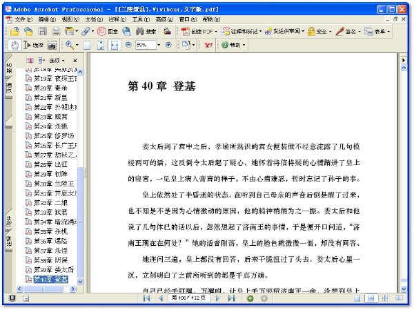414x310 pixels.
Task: Click the page number field 406/412
Action: (189, 298)
